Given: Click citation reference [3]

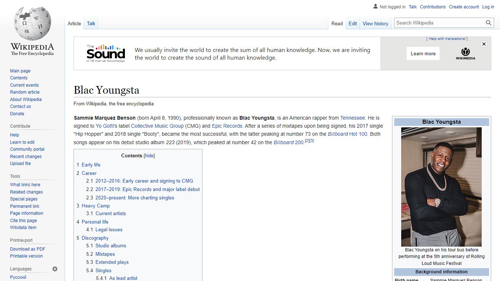Looking at the screenshot, I should click(x=312, y=141).
